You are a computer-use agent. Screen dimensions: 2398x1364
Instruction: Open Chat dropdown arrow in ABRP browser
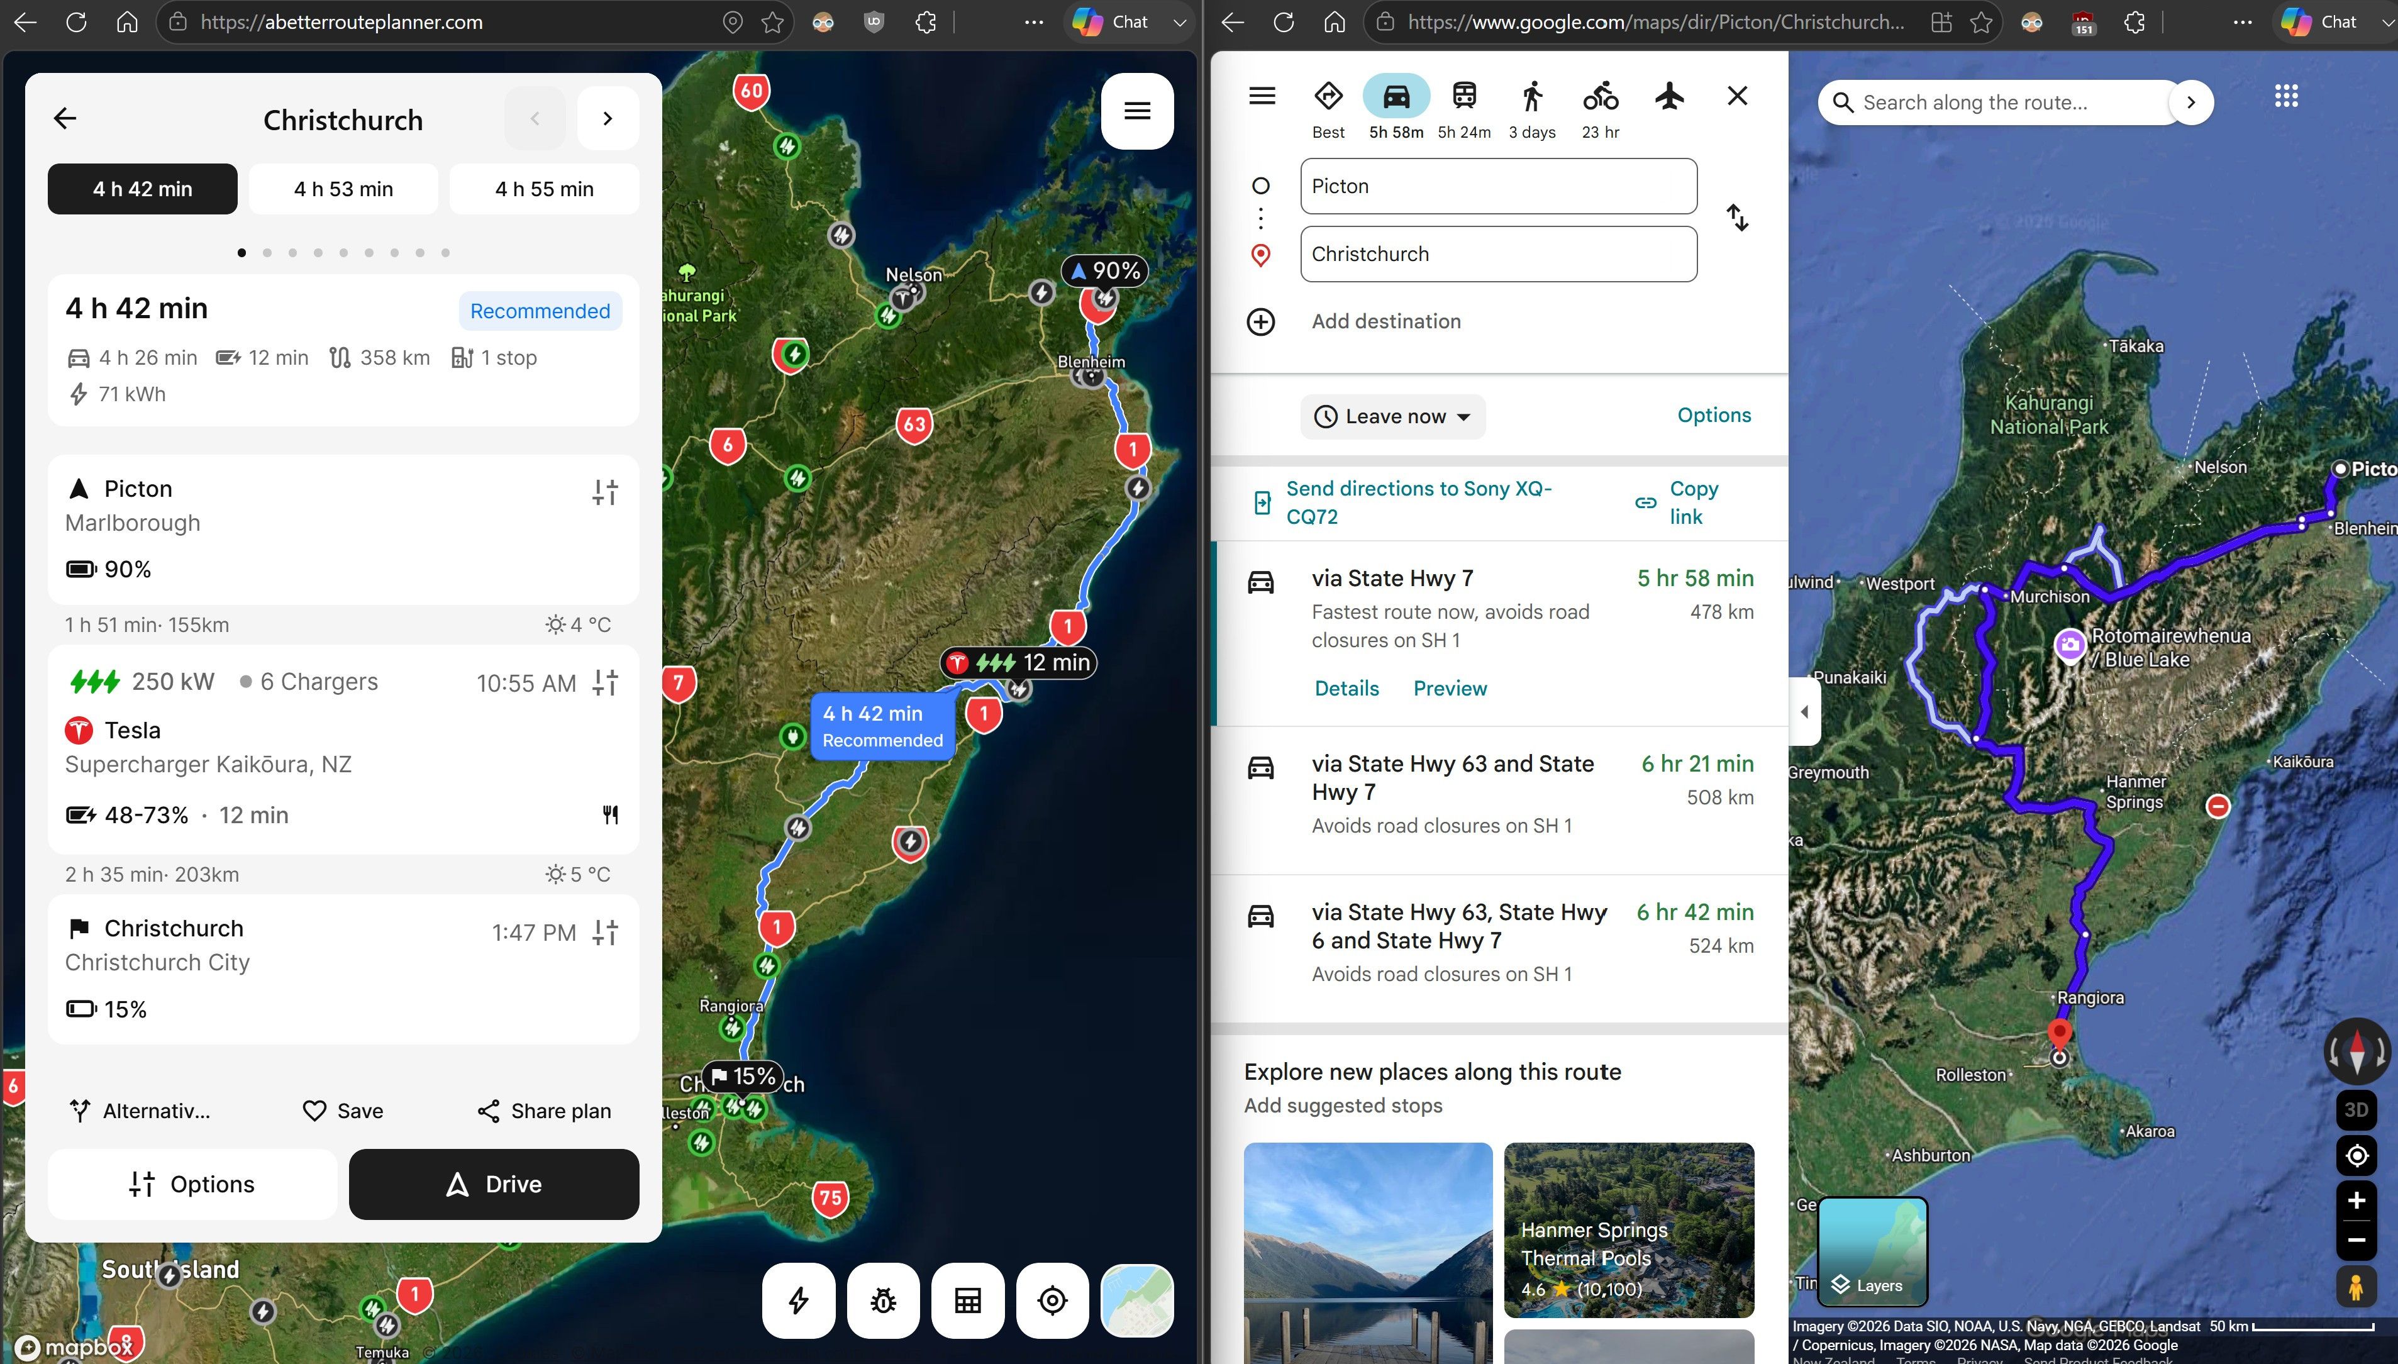point(1179,23)
